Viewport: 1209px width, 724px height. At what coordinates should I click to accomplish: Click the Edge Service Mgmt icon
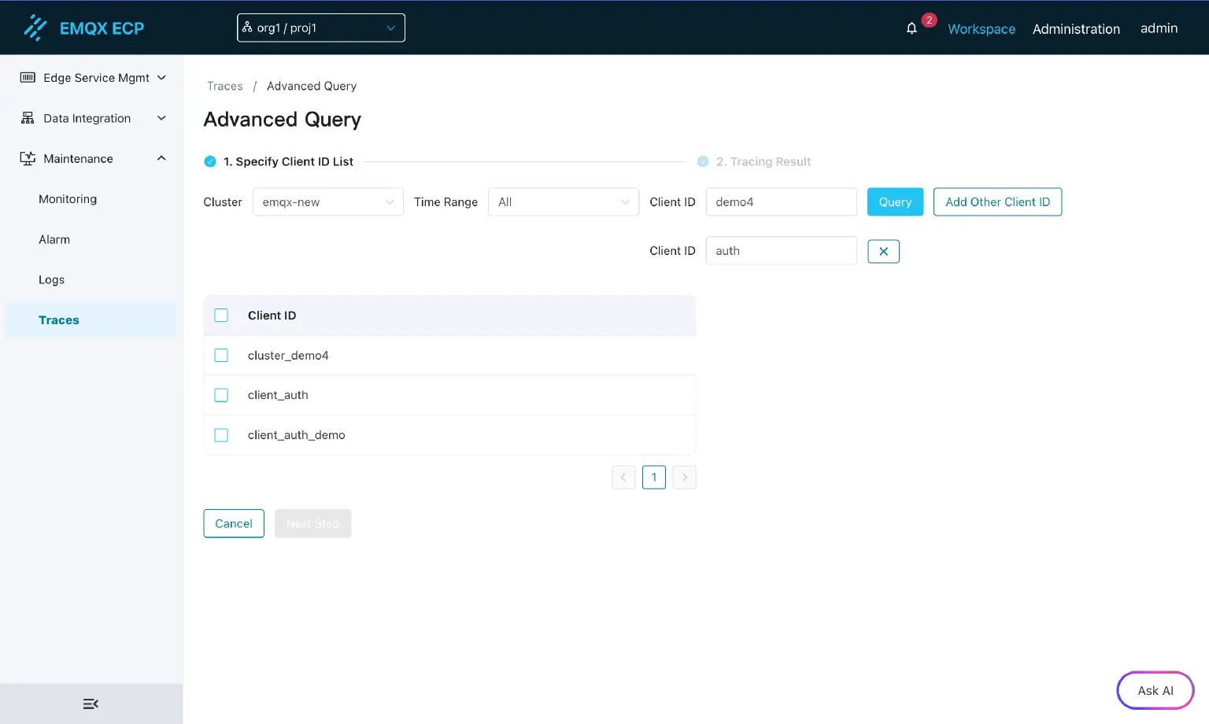[x=28, y=78]
